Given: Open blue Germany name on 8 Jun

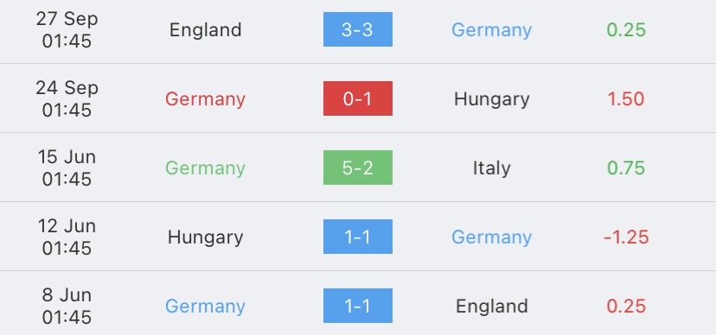Looking at the screenshot, I should [x=206, y=307].
